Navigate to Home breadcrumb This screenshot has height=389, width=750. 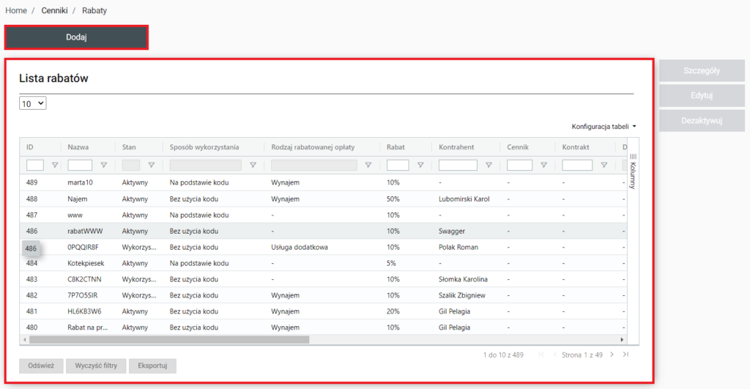16,11
